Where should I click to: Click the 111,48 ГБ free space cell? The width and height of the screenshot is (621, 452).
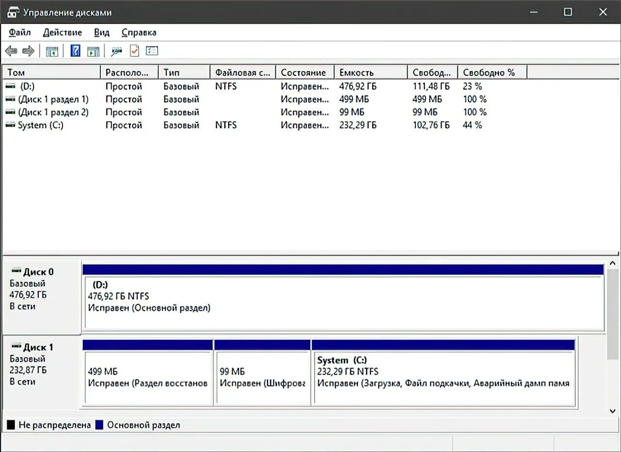(x=431, y=86)
